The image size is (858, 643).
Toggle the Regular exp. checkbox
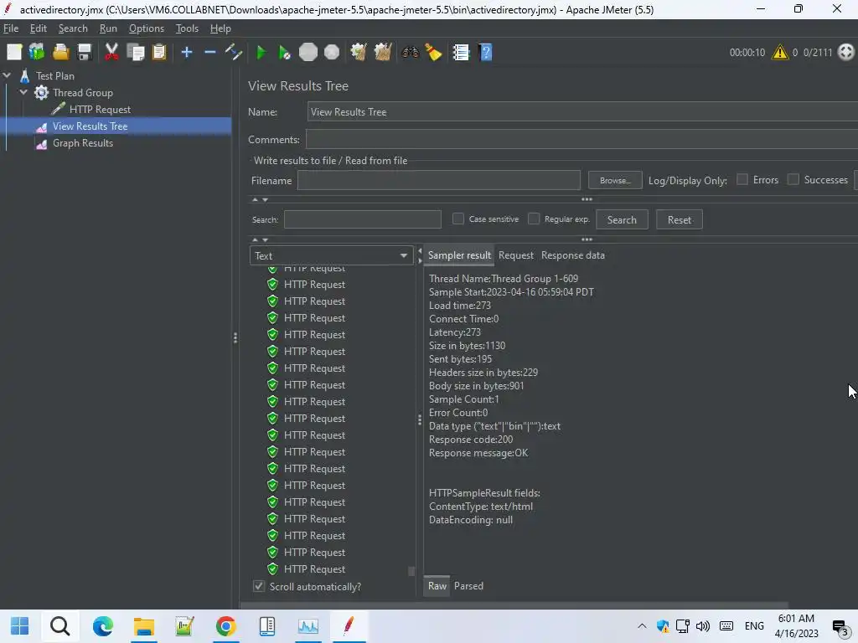(534, 219)
